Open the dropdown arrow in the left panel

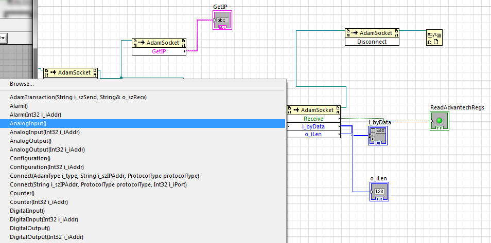click(3, 38)
